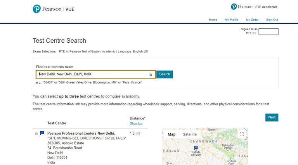Click the 1.5 mi distance value
This screenshot has height=165, width=298.
(x=135, y=134)
